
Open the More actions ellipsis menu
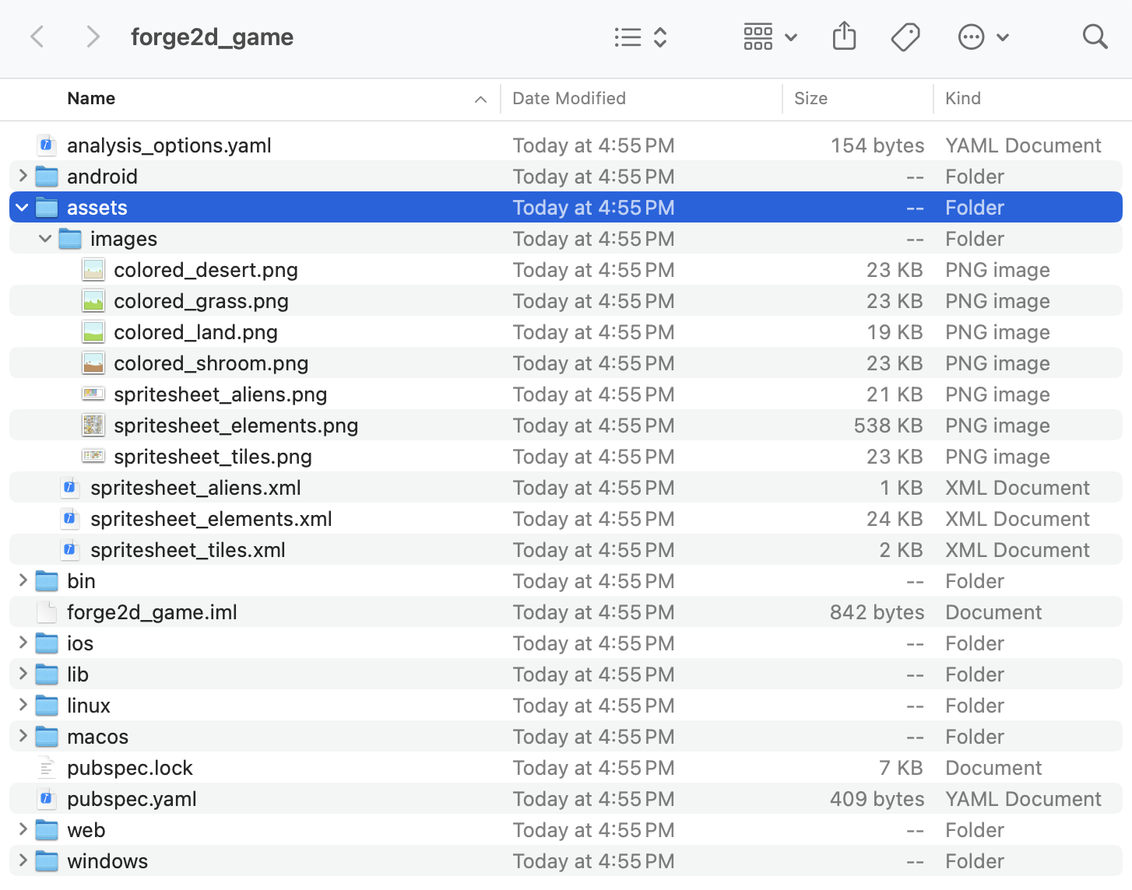[971, 36]
